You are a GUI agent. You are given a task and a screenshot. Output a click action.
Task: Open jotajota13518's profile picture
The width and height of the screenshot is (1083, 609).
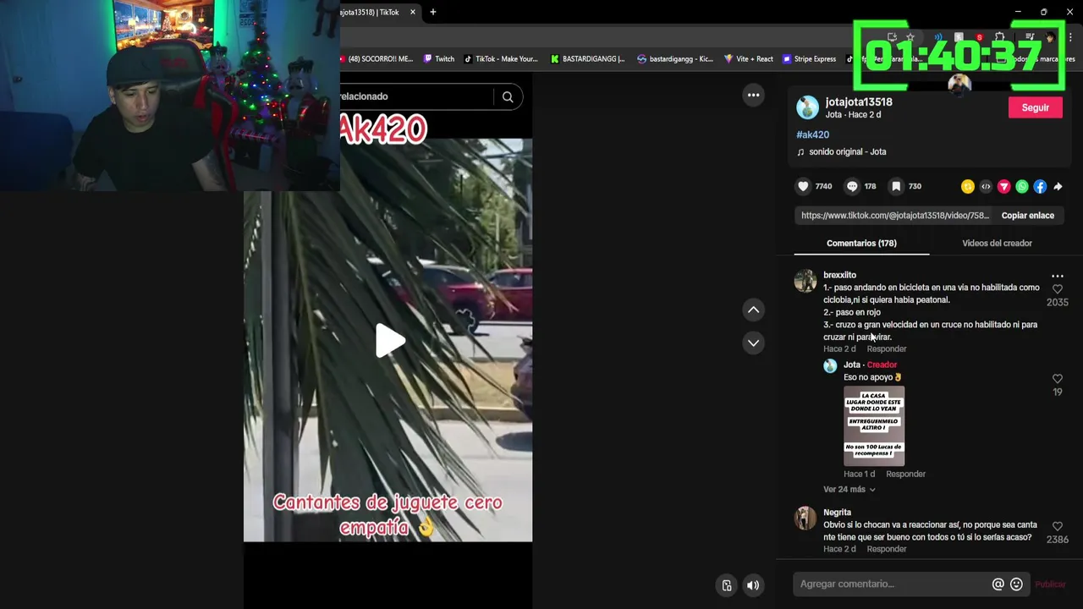click(x=808, y=107)
